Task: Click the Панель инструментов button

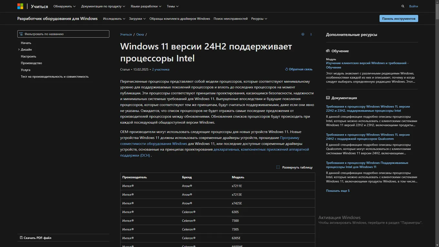Action: point(399,18)
